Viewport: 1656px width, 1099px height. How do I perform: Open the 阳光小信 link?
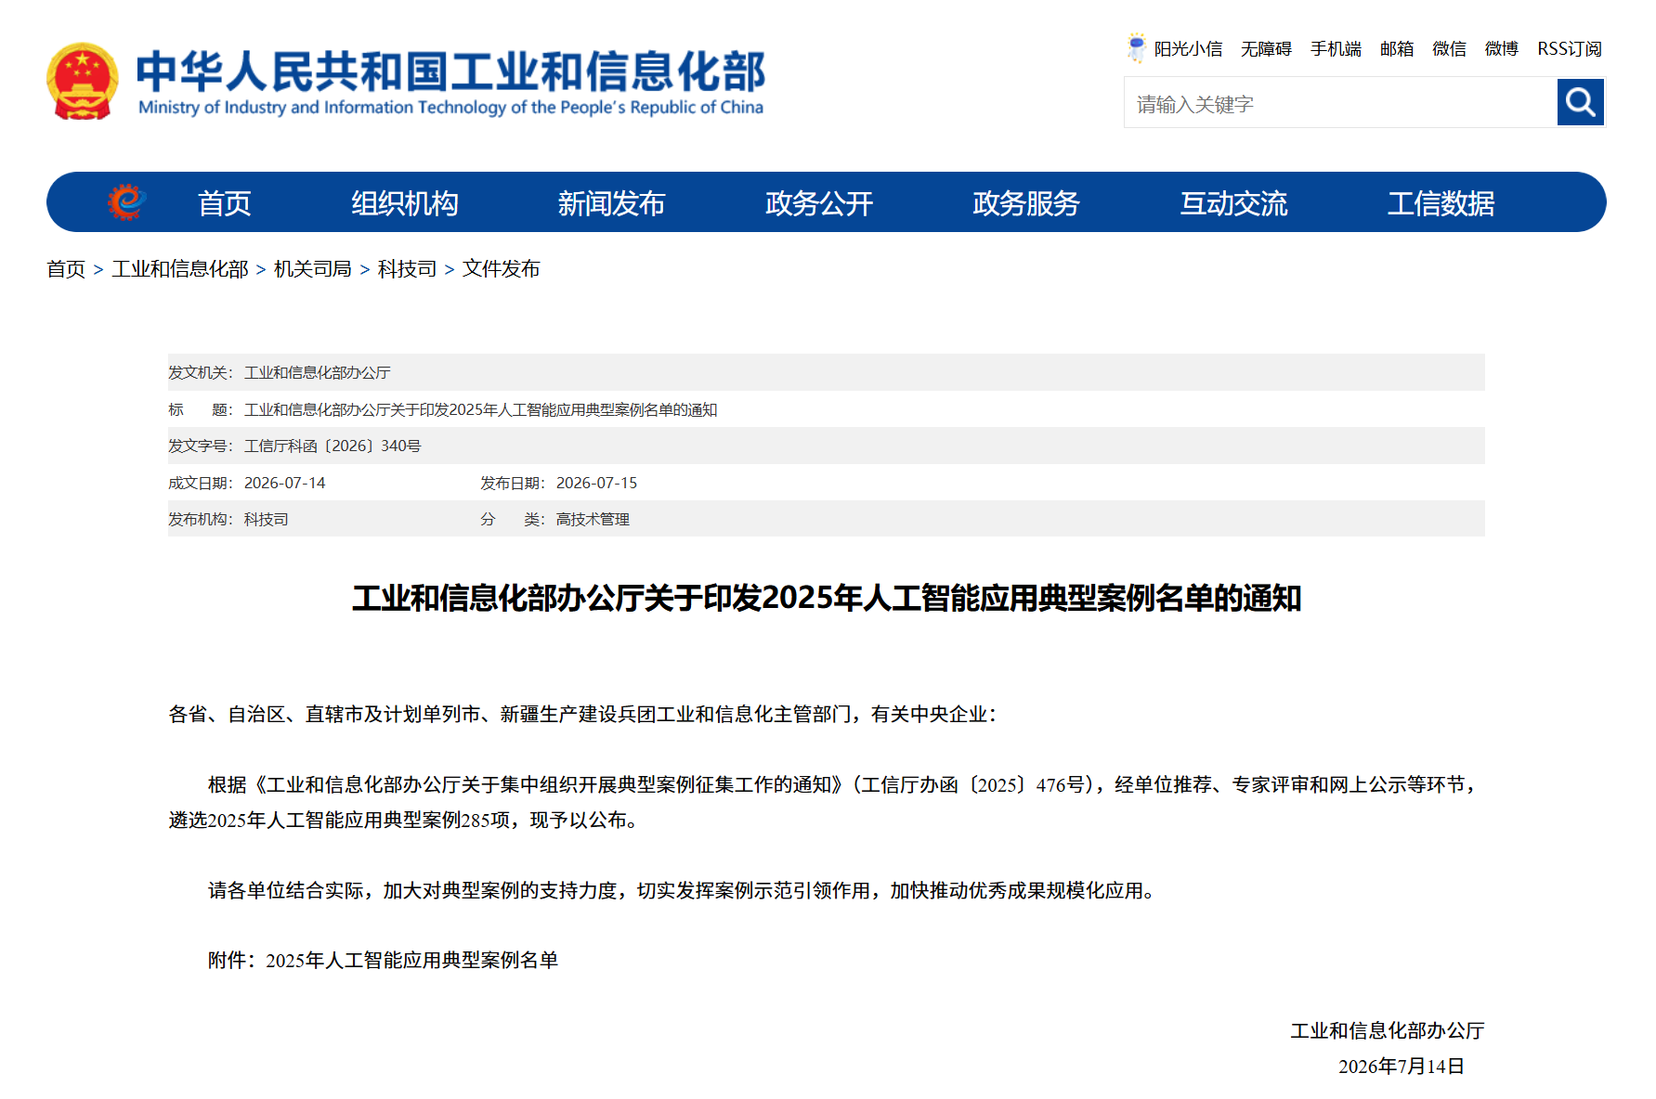pyautogui.click(x=1188, y=48)
